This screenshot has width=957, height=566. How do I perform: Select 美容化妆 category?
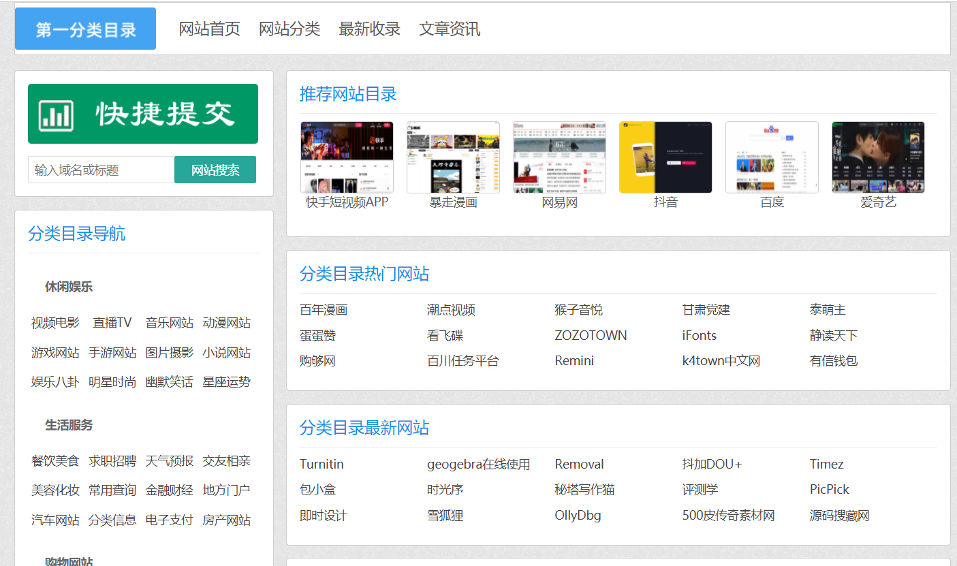[x=55, y=490]
